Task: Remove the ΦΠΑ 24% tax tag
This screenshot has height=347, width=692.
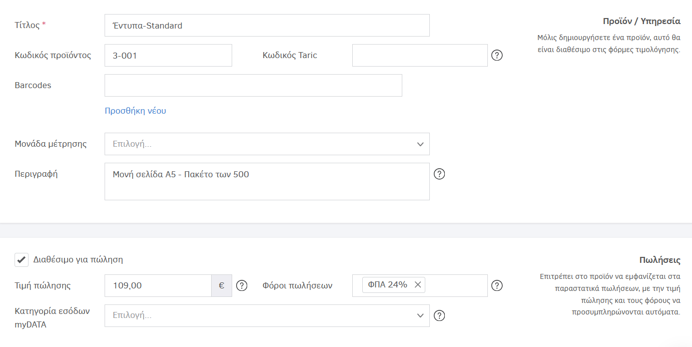Action: click(x=418, y=285)
